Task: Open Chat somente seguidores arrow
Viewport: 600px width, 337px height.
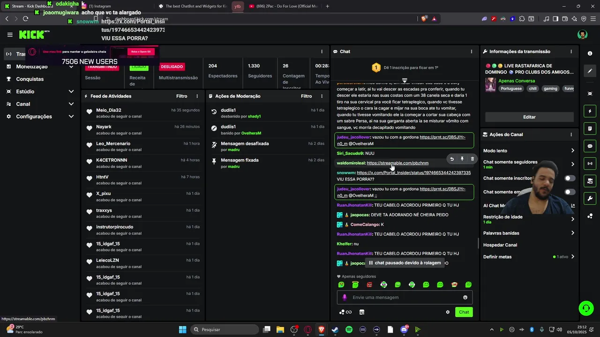Action: coord(572,164)
